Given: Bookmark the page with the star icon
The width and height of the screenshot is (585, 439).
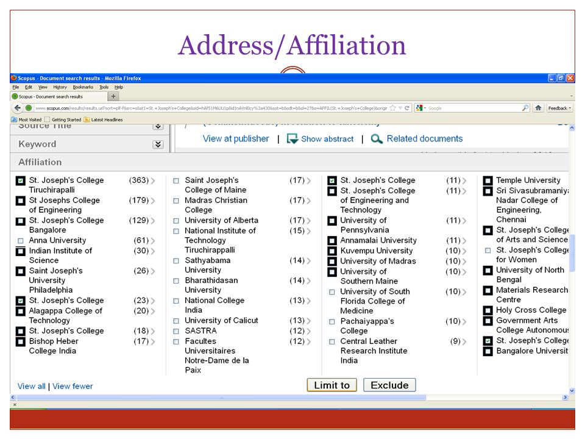Looking at the screenshot, I should coord(392,108).
